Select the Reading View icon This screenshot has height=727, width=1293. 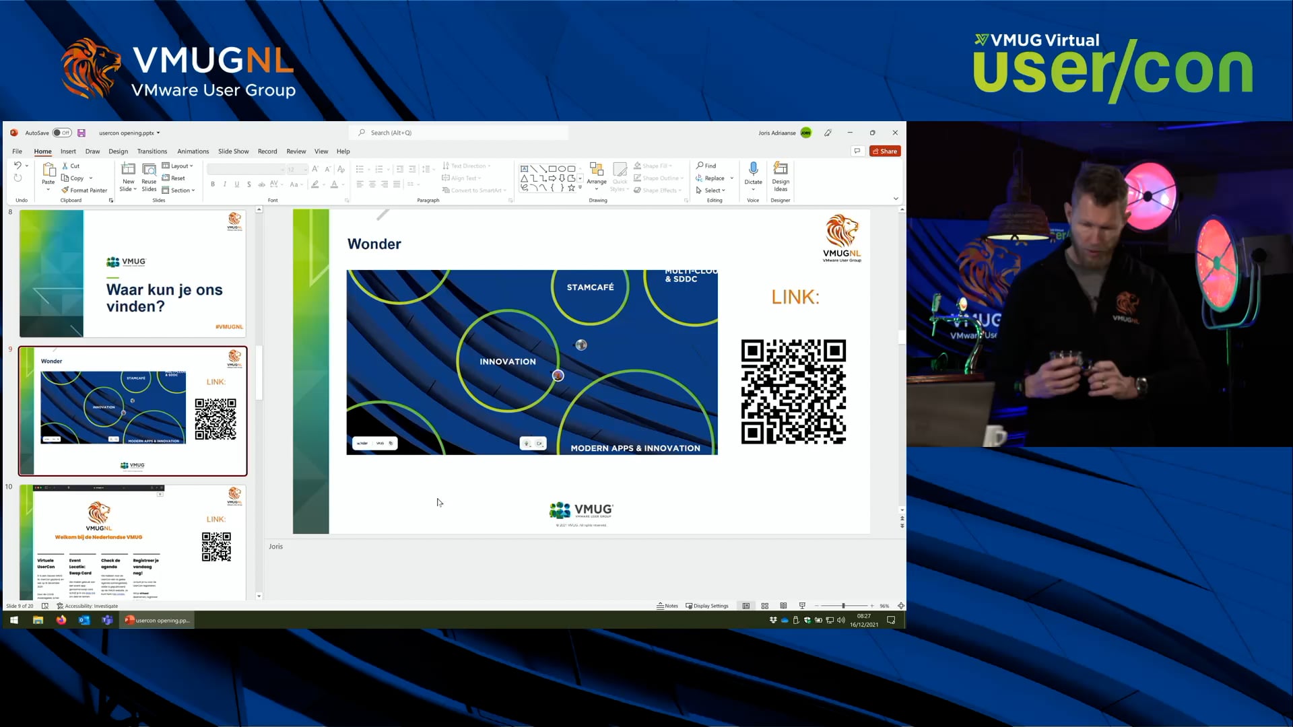pos(784,605)
